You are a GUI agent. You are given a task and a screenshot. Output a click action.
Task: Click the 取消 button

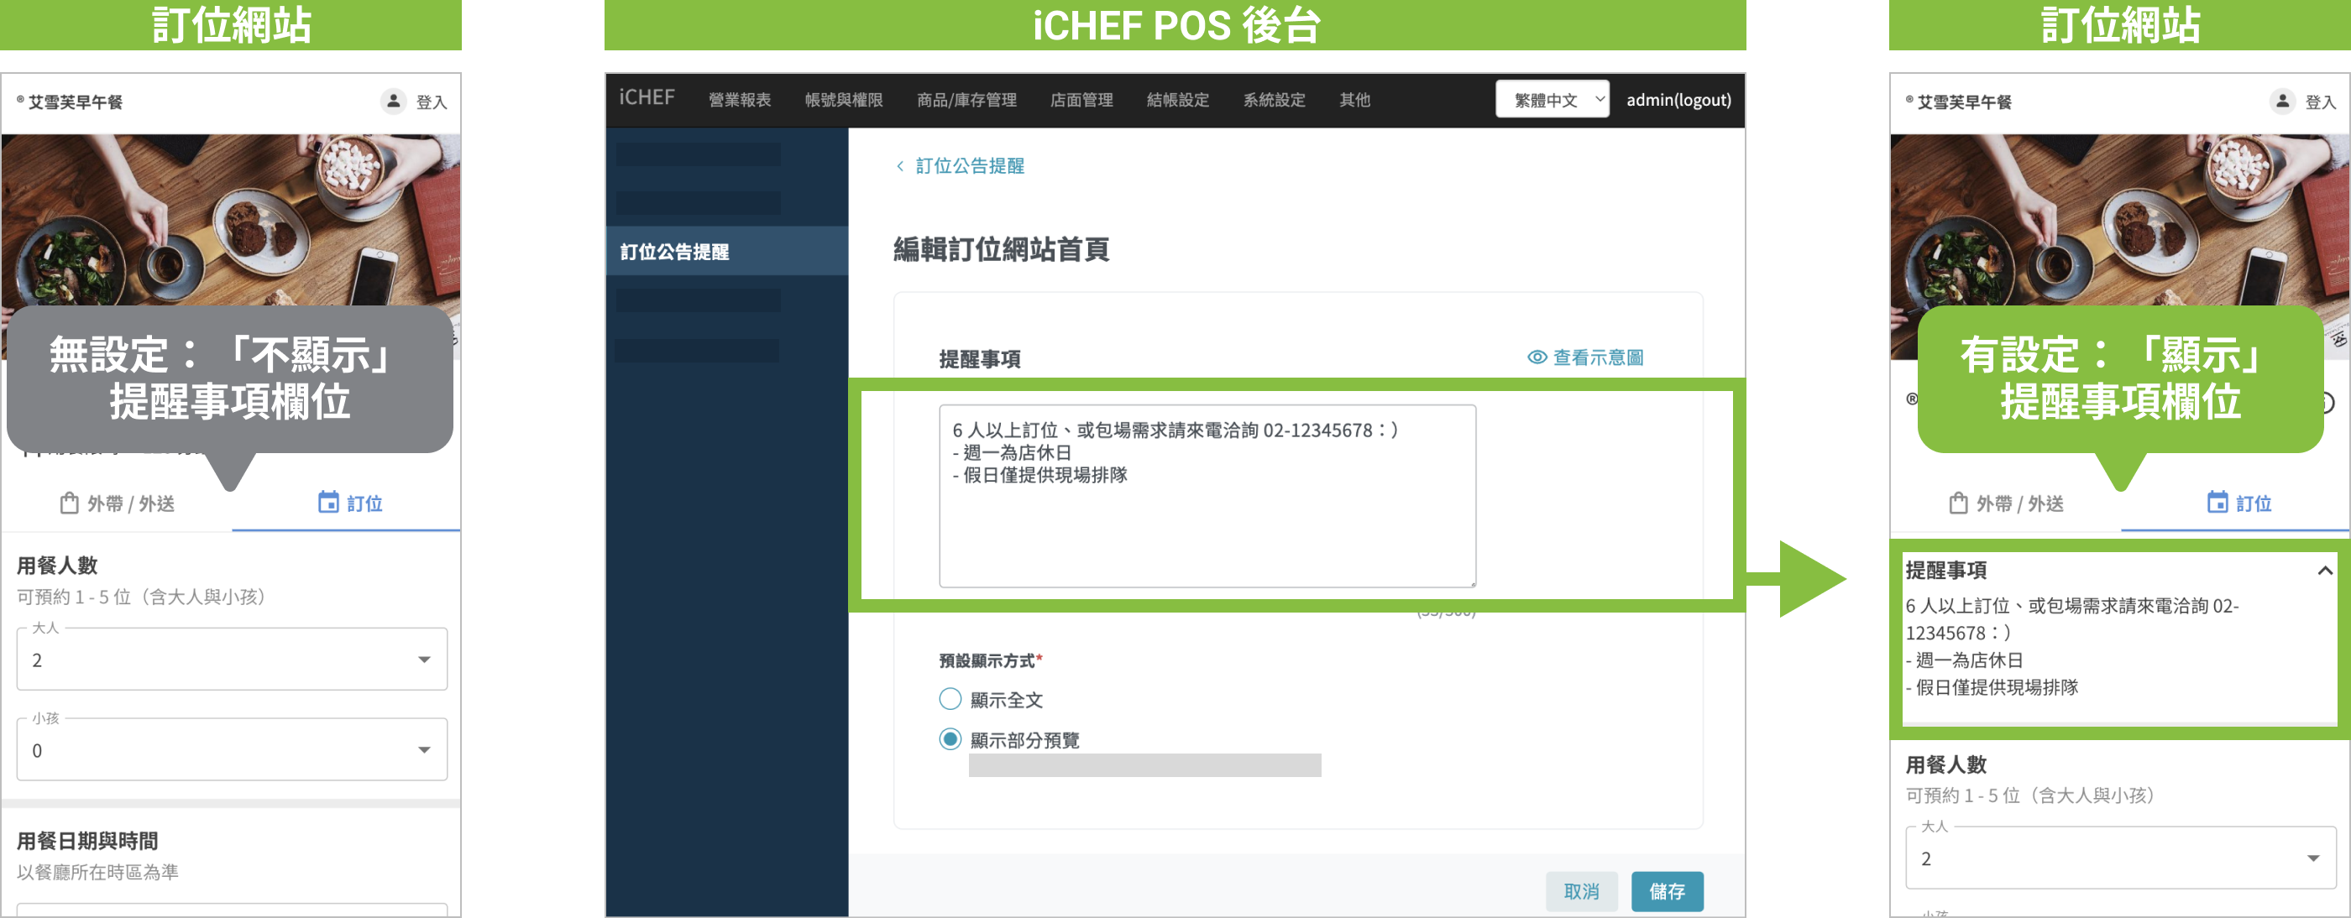(1581, 890)
